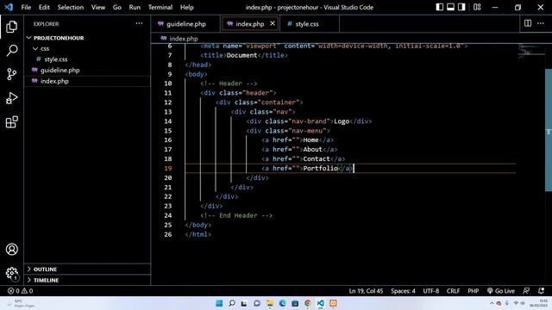Open the Chat taskbar icon
Image resolution: width=552 pixels, height=310 pixels.
(x=257, y=303)
